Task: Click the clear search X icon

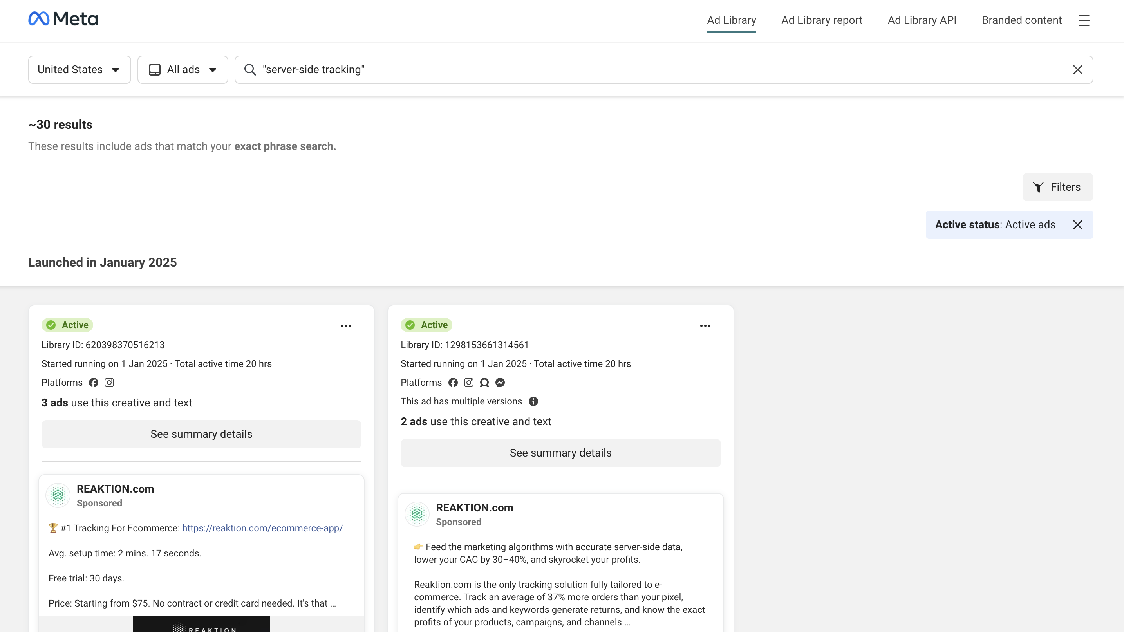Action: point(1079,69)
